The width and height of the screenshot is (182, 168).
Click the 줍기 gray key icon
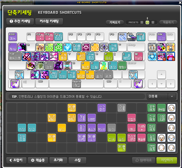tap(99, 75)
